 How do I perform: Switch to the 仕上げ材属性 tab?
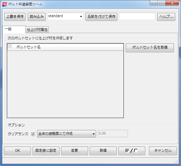37,30
